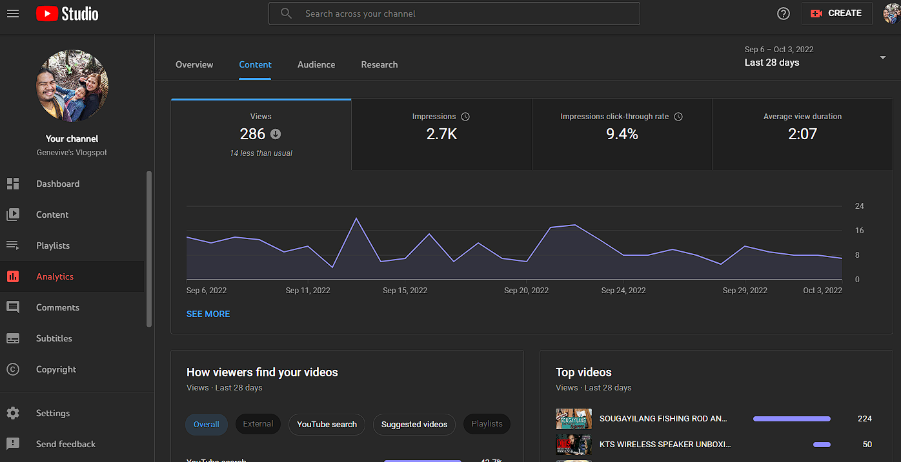This screenshot has width=901, height=462.
Task: Click the Copyright icon in sidebar
Action: (x=13, y=369)
